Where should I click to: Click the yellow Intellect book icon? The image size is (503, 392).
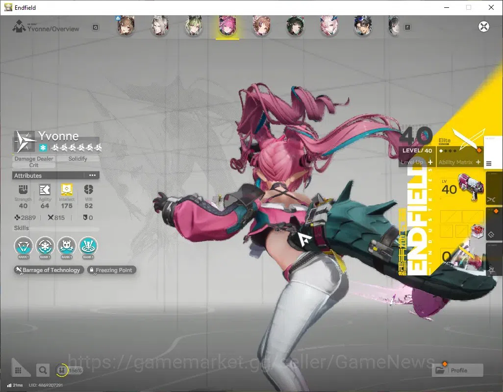tap(66, 190)
